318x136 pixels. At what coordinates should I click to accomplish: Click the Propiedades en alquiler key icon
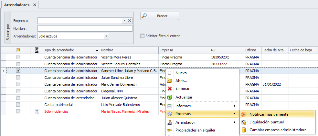(x=170, y=130)
